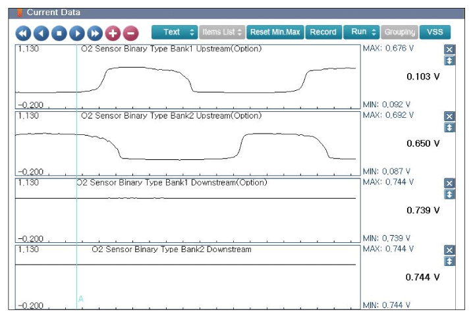This screenshot has height=316, width=473.
Task: Toggle expand arrows on Bank1 Downstream graph
Action: click(450, 195)
